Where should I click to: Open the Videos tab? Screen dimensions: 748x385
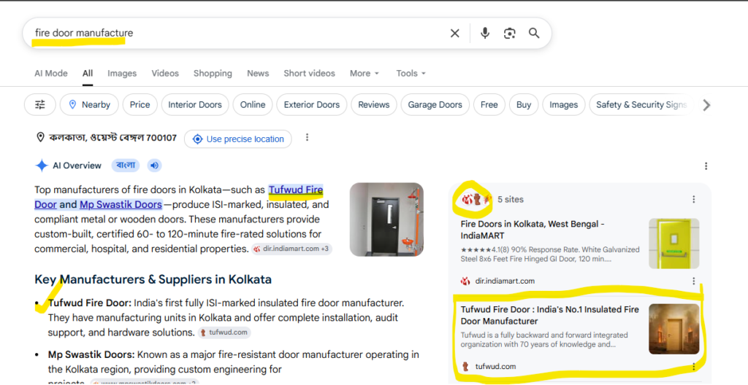click(x=165, y=74)
